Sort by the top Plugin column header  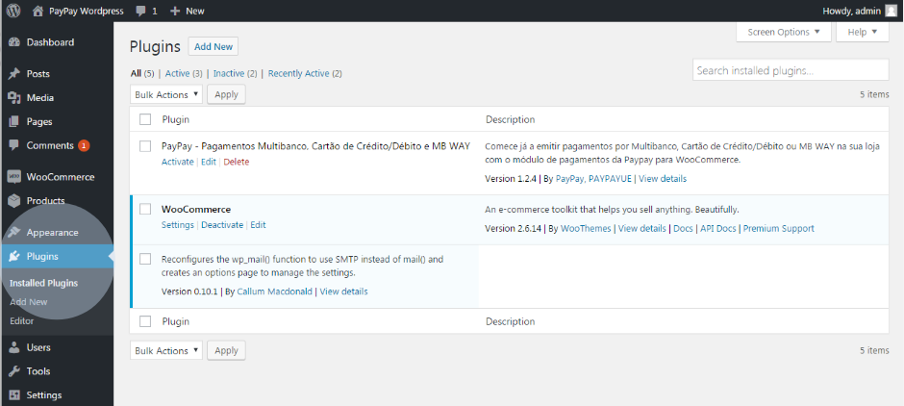click(175, 120)
